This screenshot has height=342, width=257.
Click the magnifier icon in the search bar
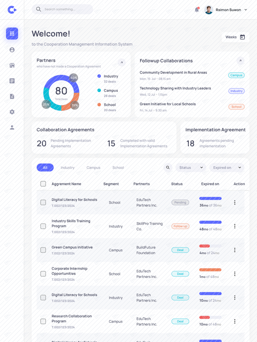(39, 9)
